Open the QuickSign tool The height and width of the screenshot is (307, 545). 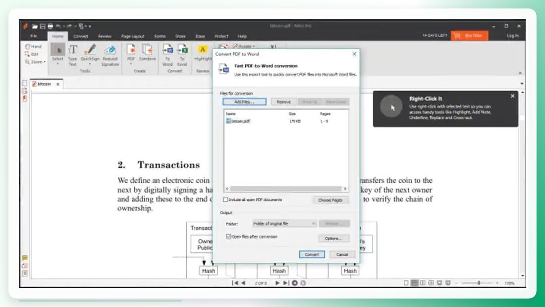pyautogui.click(x=90, y=54)
